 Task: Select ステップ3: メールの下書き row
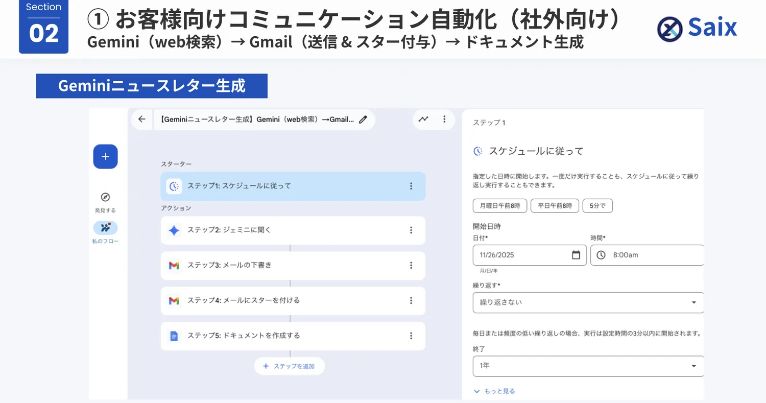(x=293, y=266)
